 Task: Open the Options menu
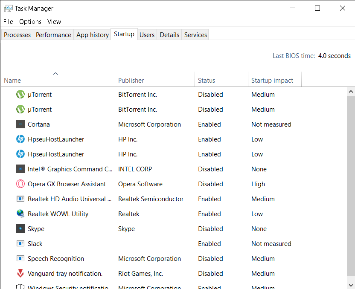(x=30, y=22)
